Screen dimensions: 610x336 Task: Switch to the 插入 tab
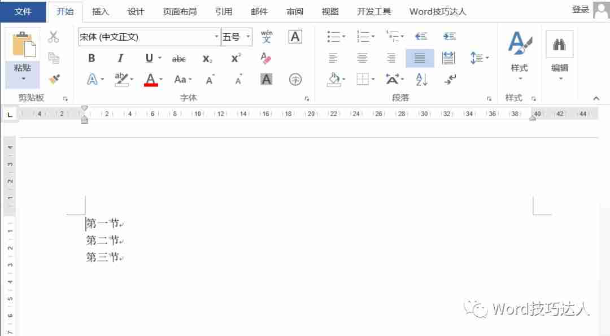coord(101,11)
